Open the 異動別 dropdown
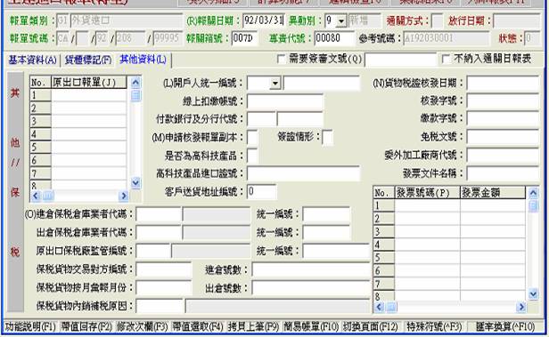Viewport: 549px width, 337px height. click(341, 21)
